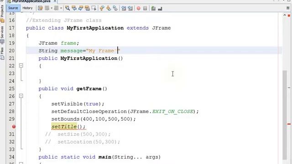Close the MyFirstApplication.java tab
Image resolution: width=292 pixels, height=164 pixels.
pos(55,1)
